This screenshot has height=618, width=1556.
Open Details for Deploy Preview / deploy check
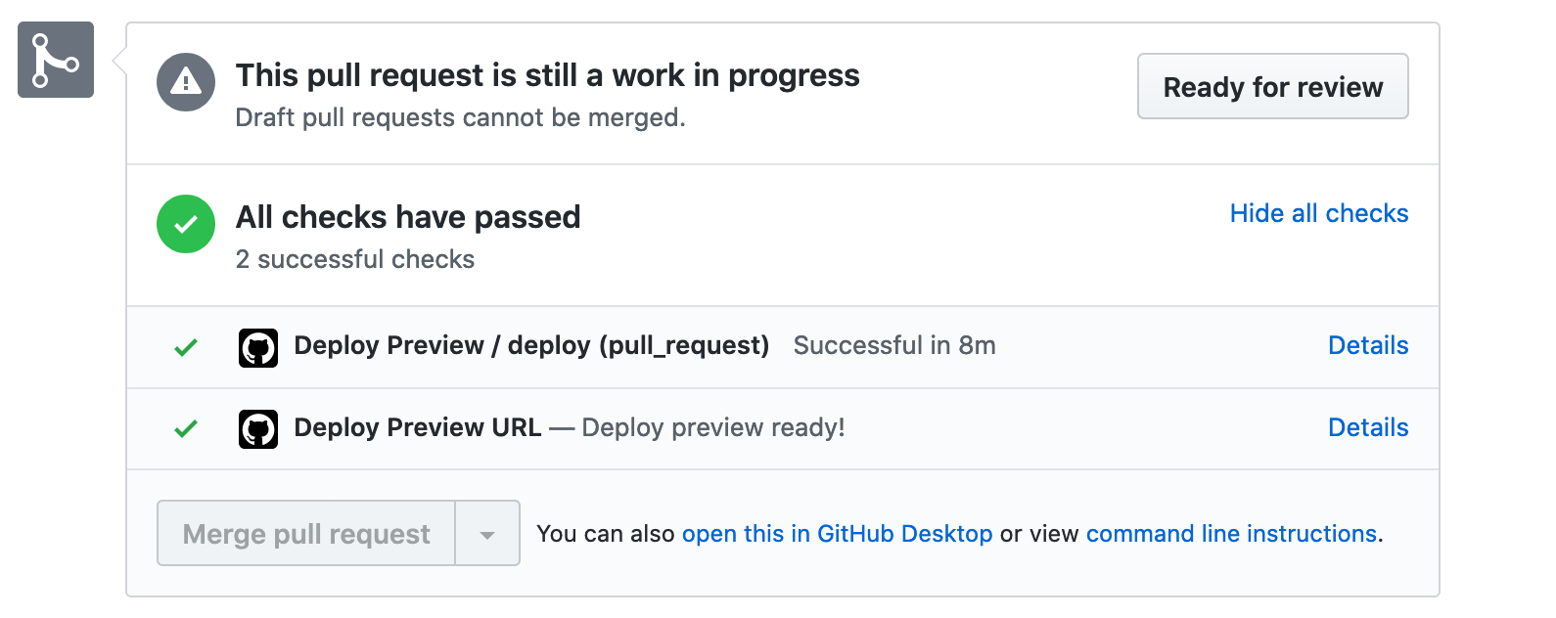(1367, 345)
